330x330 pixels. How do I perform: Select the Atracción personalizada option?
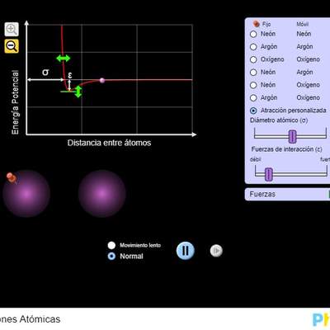tap(253, 111)
